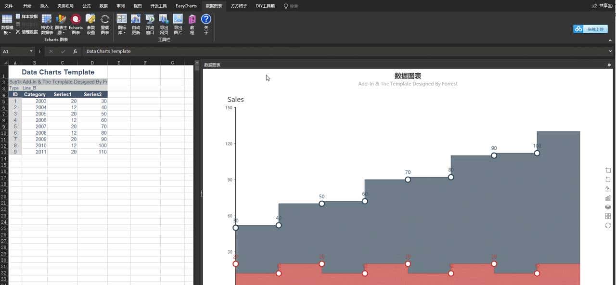This screenshot has width=616, height=285.
Task: Click the 重载图表 reload chart icon
Action: click(105, 24)
